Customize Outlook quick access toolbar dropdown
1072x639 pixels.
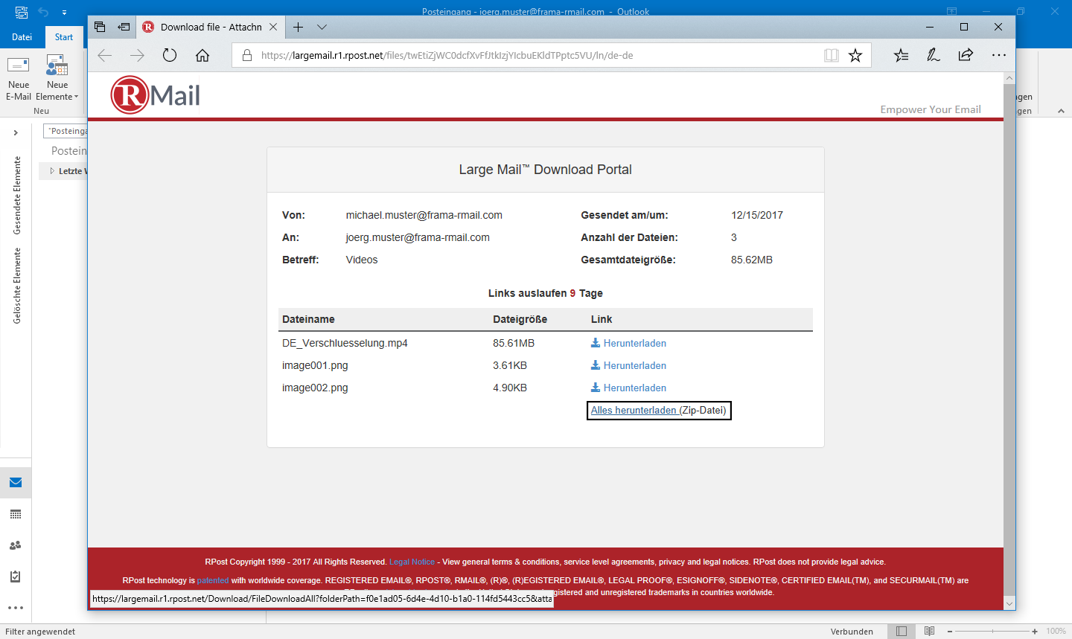(x=64, y=12)
